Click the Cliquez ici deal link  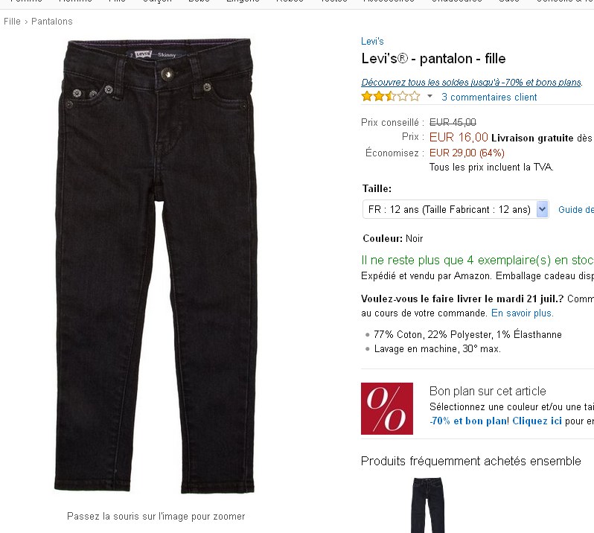pos(537,421)
